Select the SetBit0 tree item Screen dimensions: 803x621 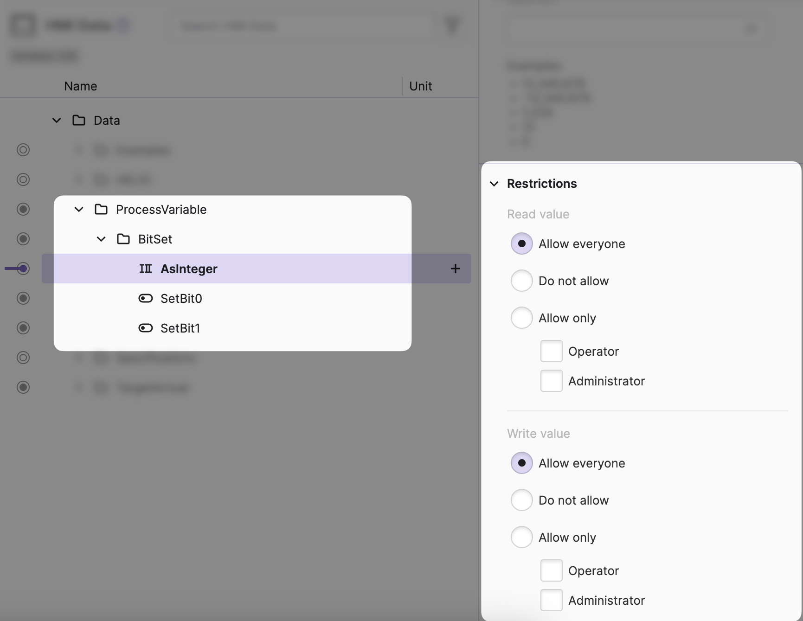click(181, 298)
